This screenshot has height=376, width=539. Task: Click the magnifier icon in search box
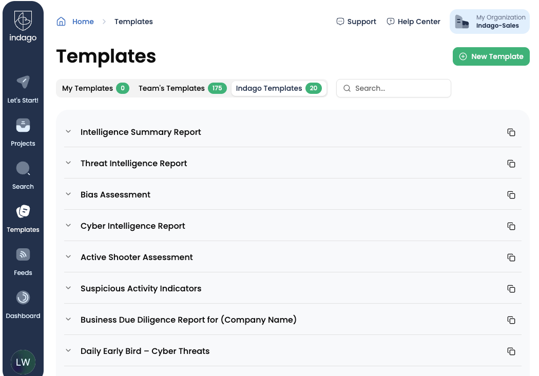347,88
